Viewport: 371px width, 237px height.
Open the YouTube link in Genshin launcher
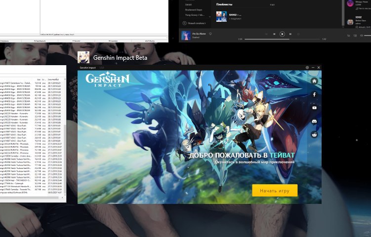[x=314, y=108]
